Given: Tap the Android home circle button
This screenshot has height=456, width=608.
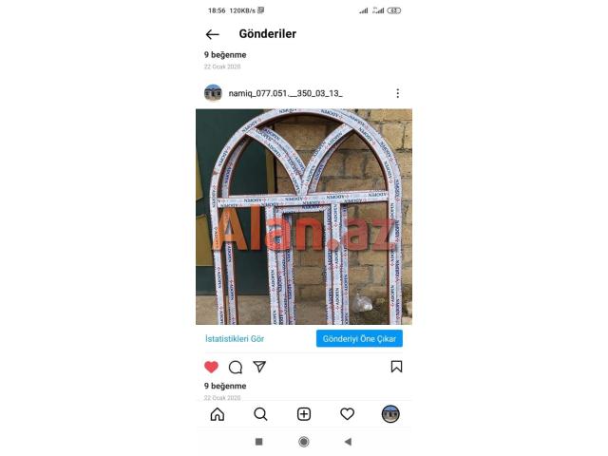Looking at the screenshot, I should point(304,442).
